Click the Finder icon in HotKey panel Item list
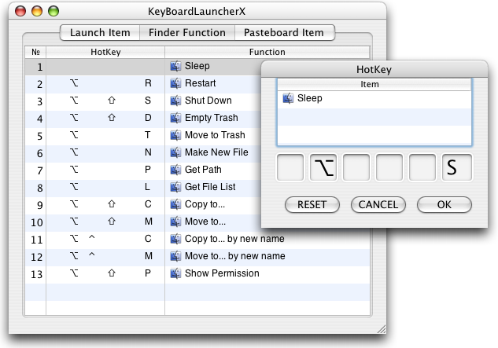 click(x=288, y=98)
